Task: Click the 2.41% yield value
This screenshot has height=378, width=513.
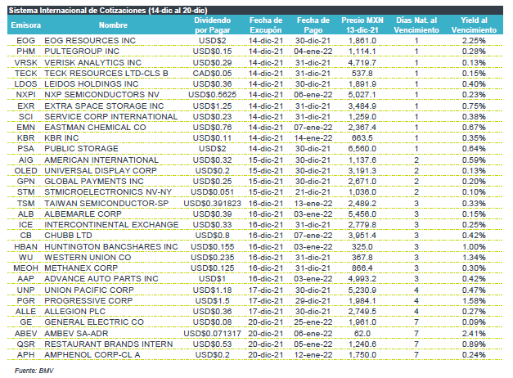Action: tap(474, 334)
